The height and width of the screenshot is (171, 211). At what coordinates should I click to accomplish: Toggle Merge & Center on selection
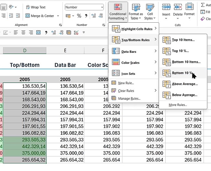point(40,16)
